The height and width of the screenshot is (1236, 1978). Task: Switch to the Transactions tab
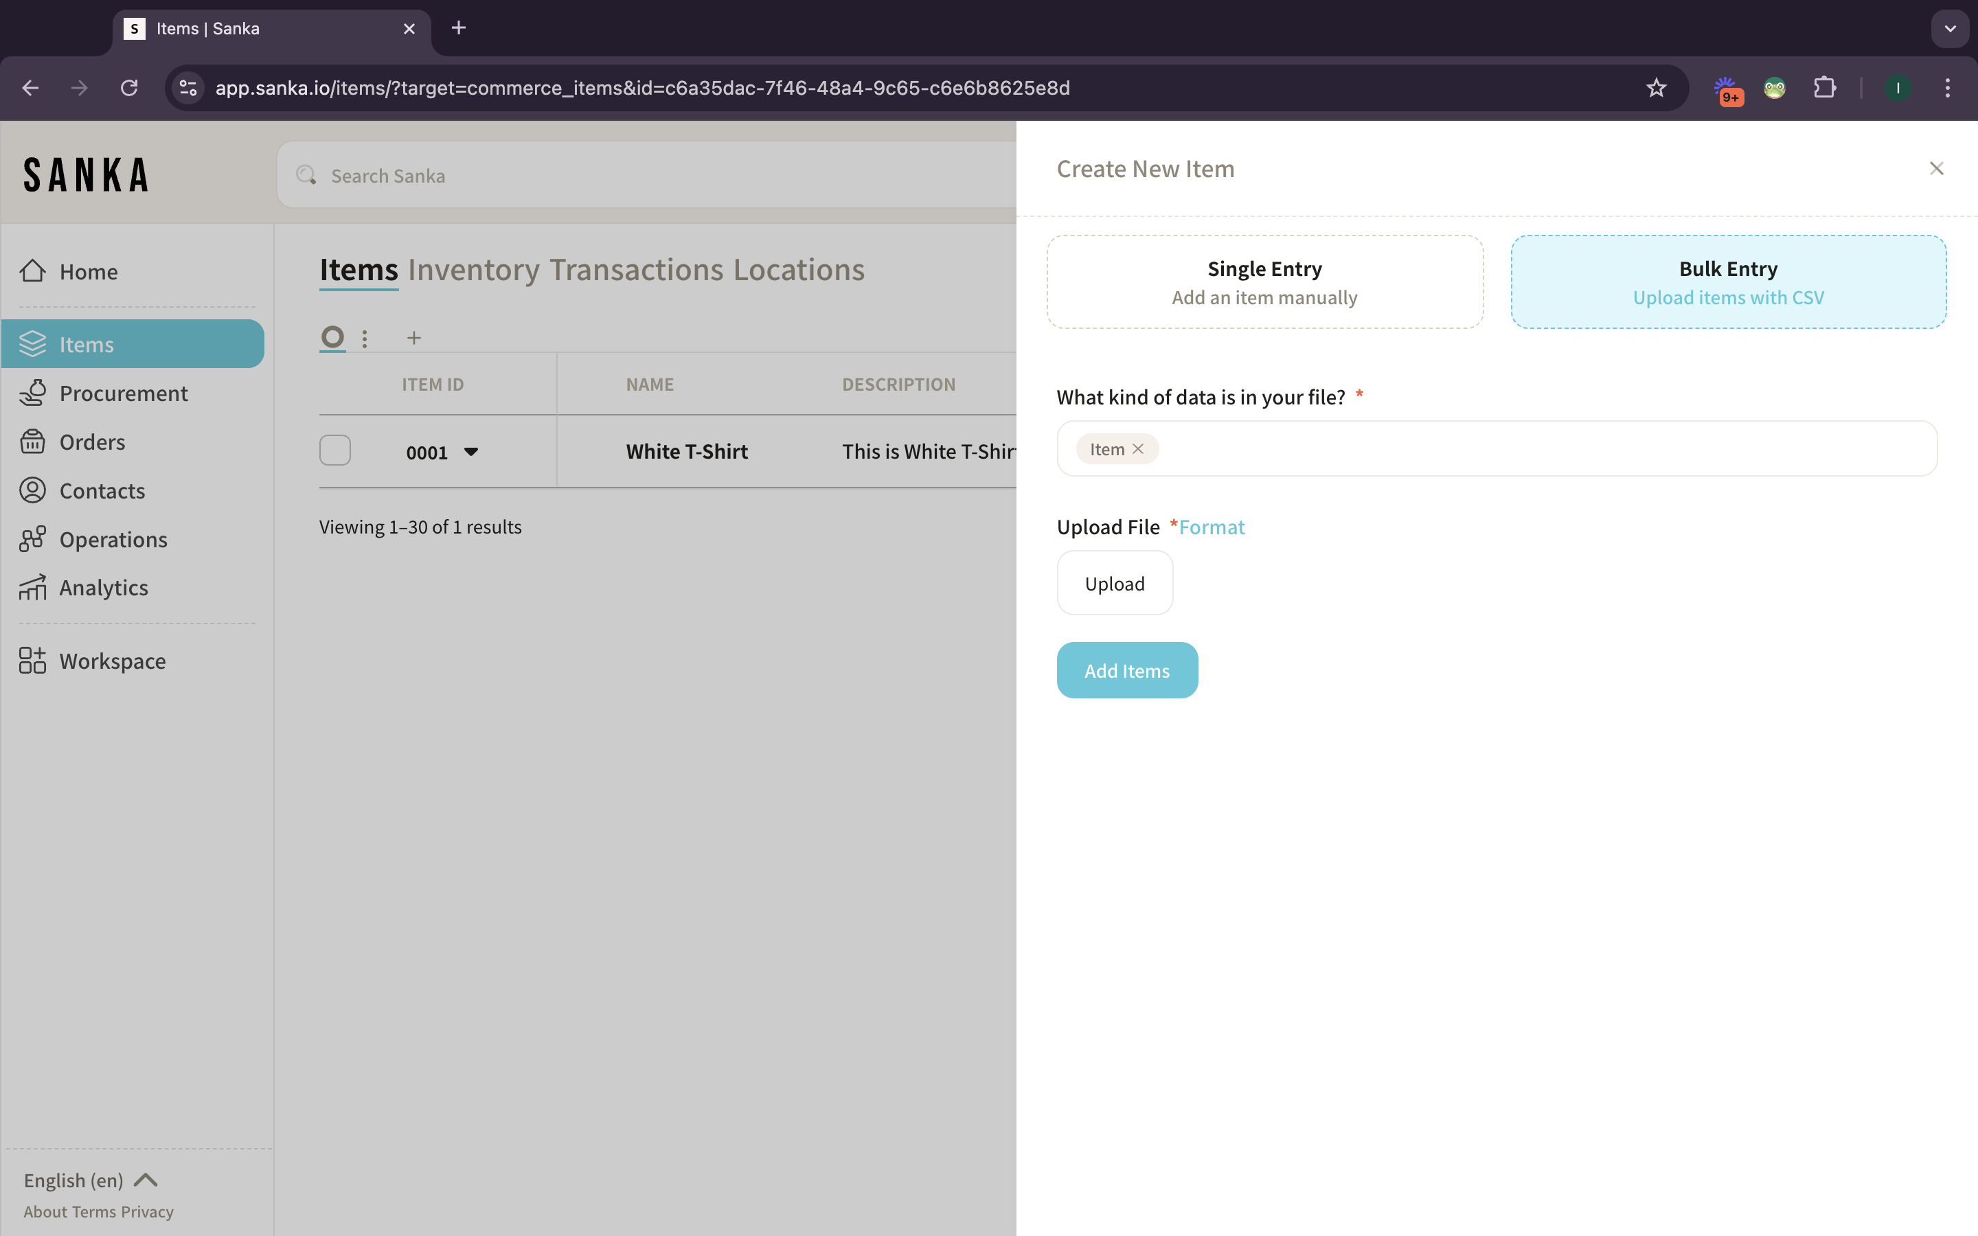click(x=636, y=270)
